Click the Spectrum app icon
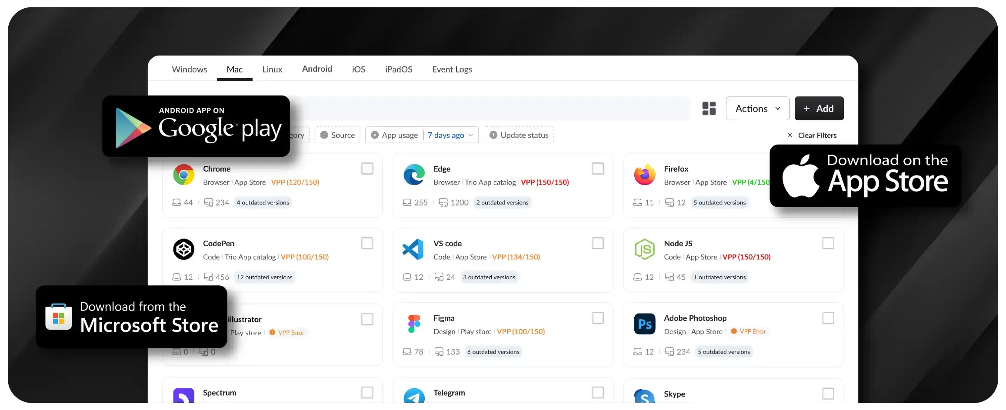 pos(184,396)
